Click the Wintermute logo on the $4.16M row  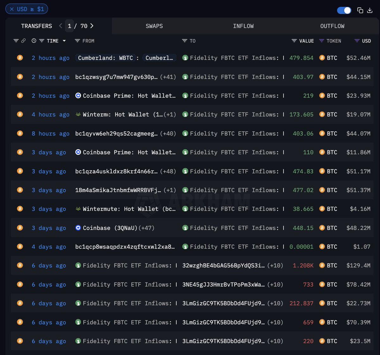78,209
